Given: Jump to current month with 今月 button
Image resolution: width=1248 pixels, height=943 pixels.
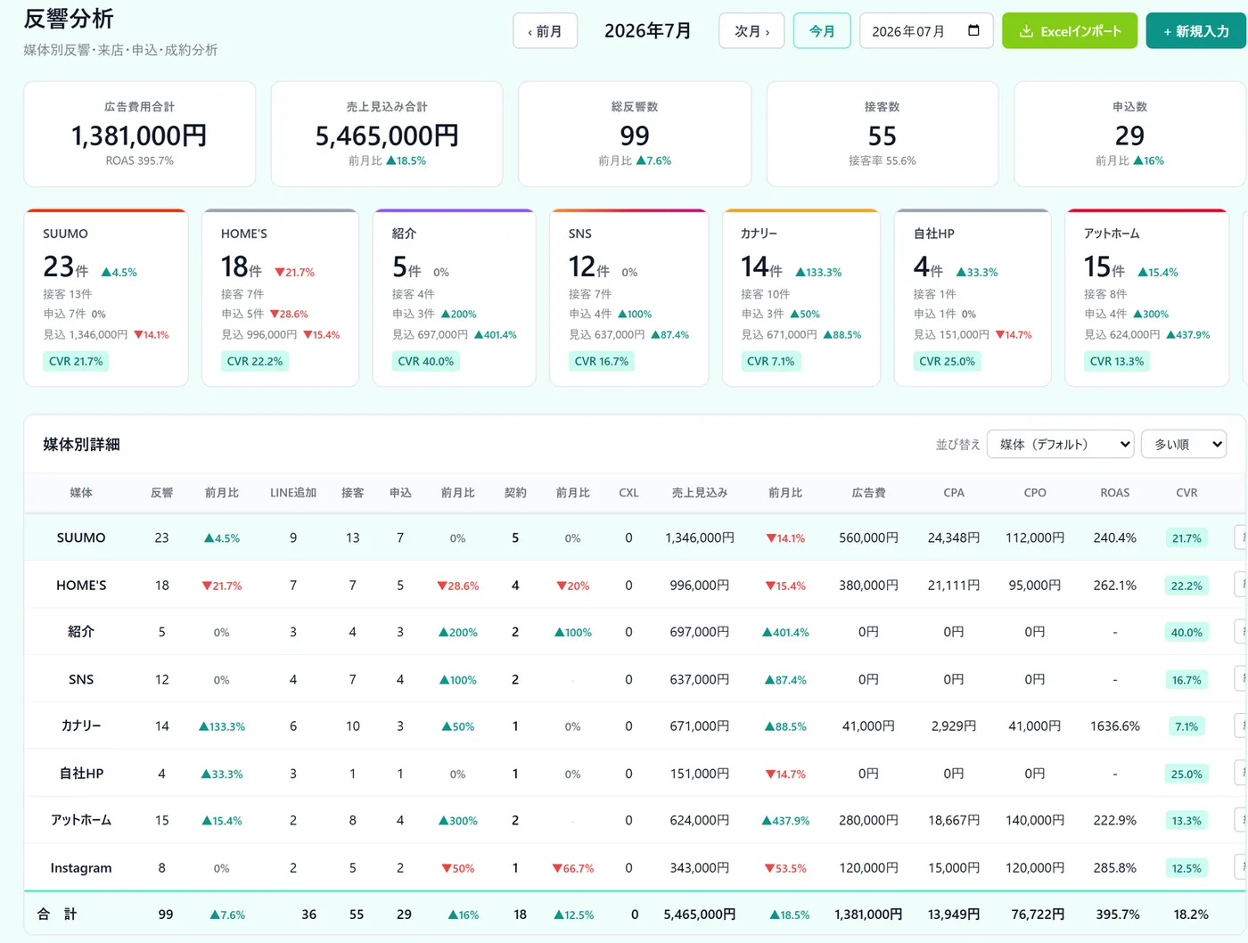Looking at the screenshot, I should coord(822,31).
